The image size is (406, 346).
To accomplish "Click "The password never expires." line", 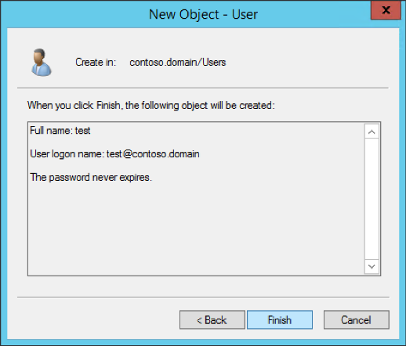I will pyautogui.click(x=91, y=178).
